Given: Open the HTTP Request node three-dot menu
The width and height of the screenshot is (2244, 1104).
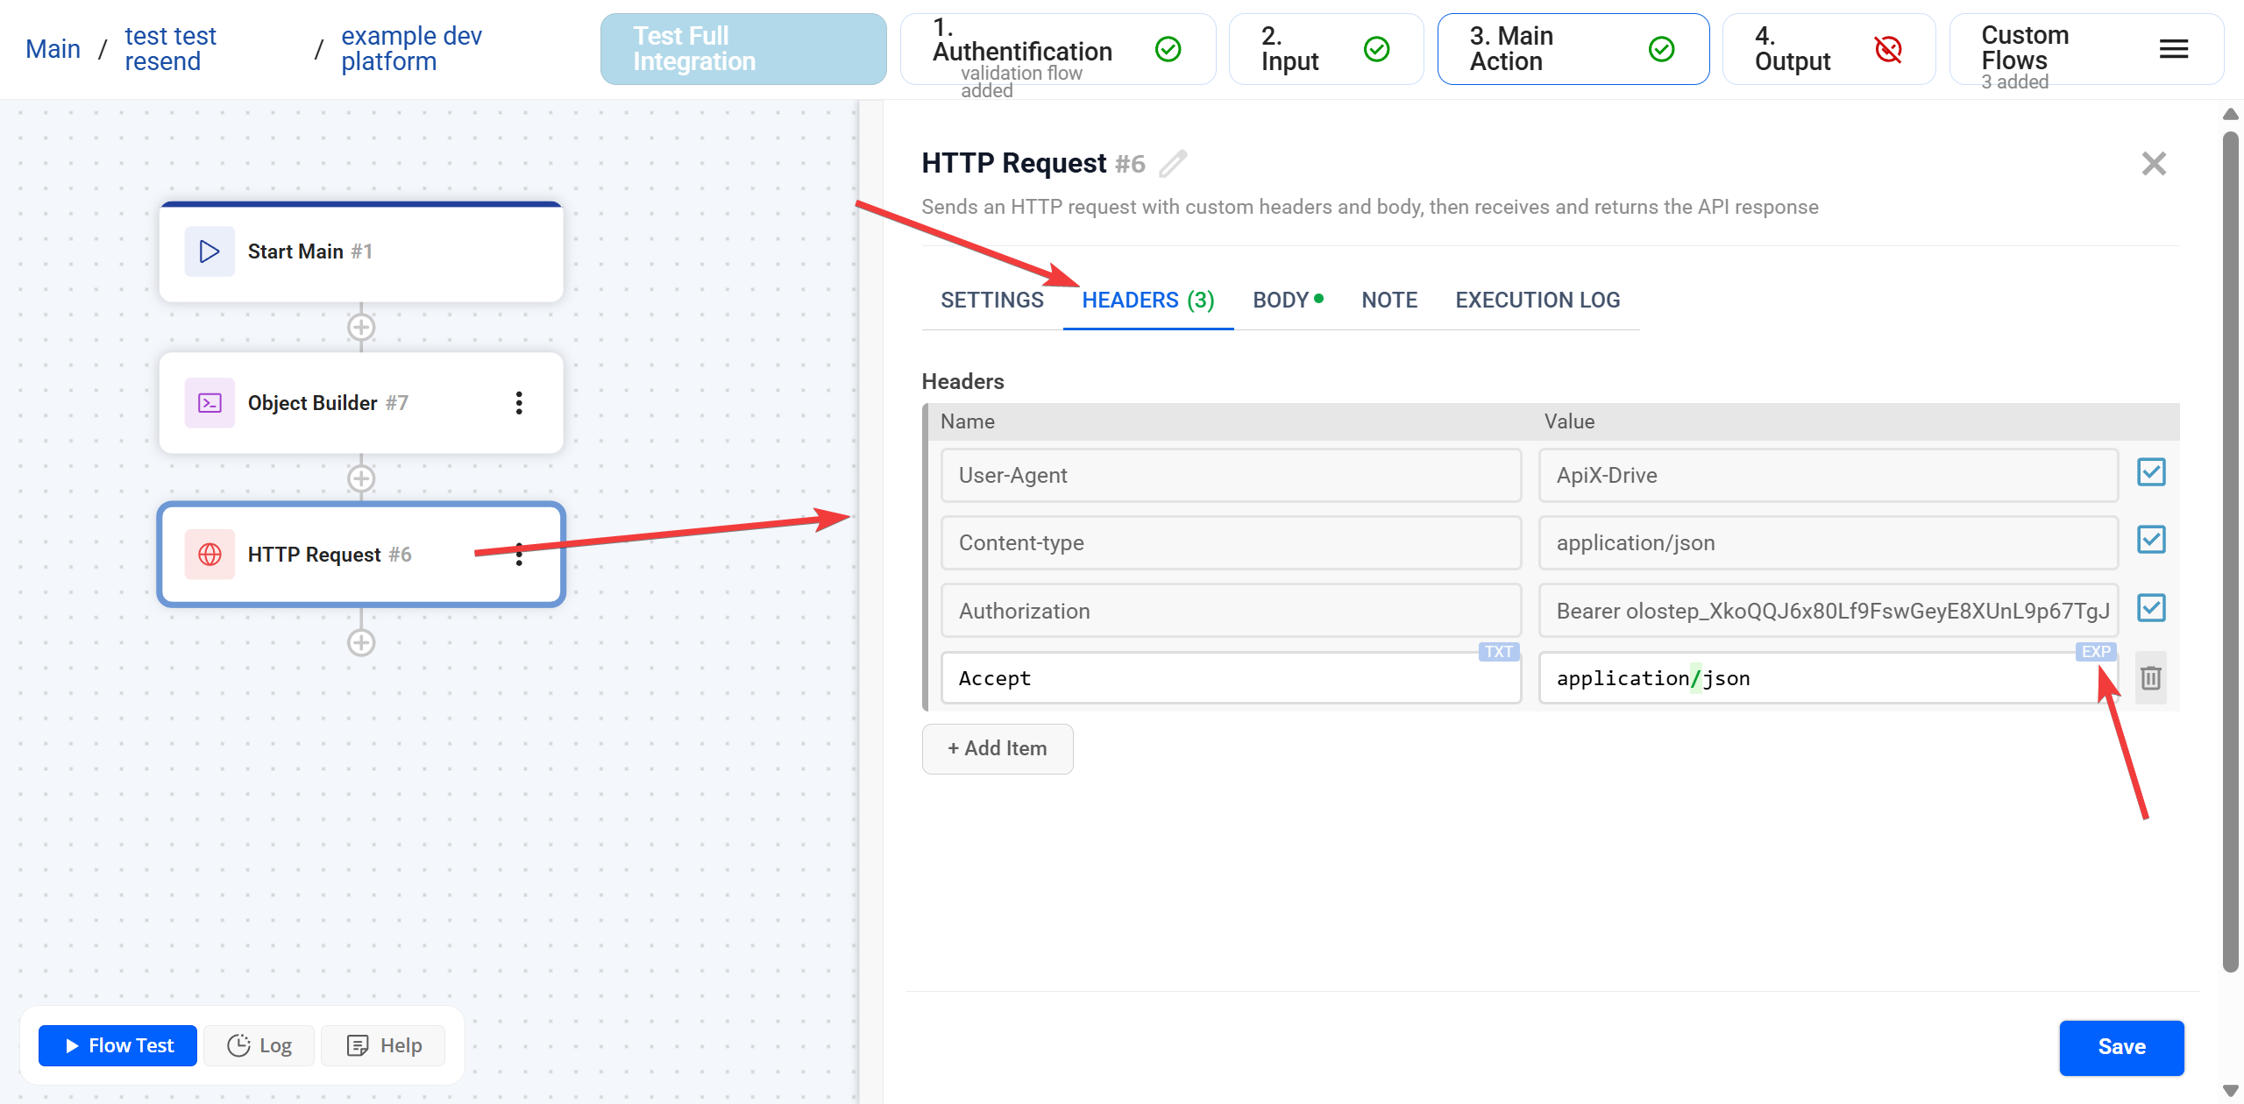Looking at the screenshot, I should (x=519, y=555).
